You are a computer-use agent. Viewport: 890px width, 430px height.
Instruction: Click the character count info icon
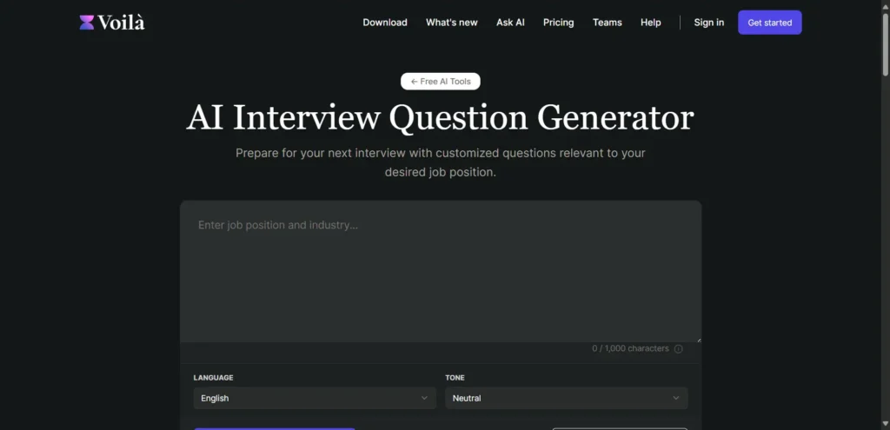click(x=678, y=349)
